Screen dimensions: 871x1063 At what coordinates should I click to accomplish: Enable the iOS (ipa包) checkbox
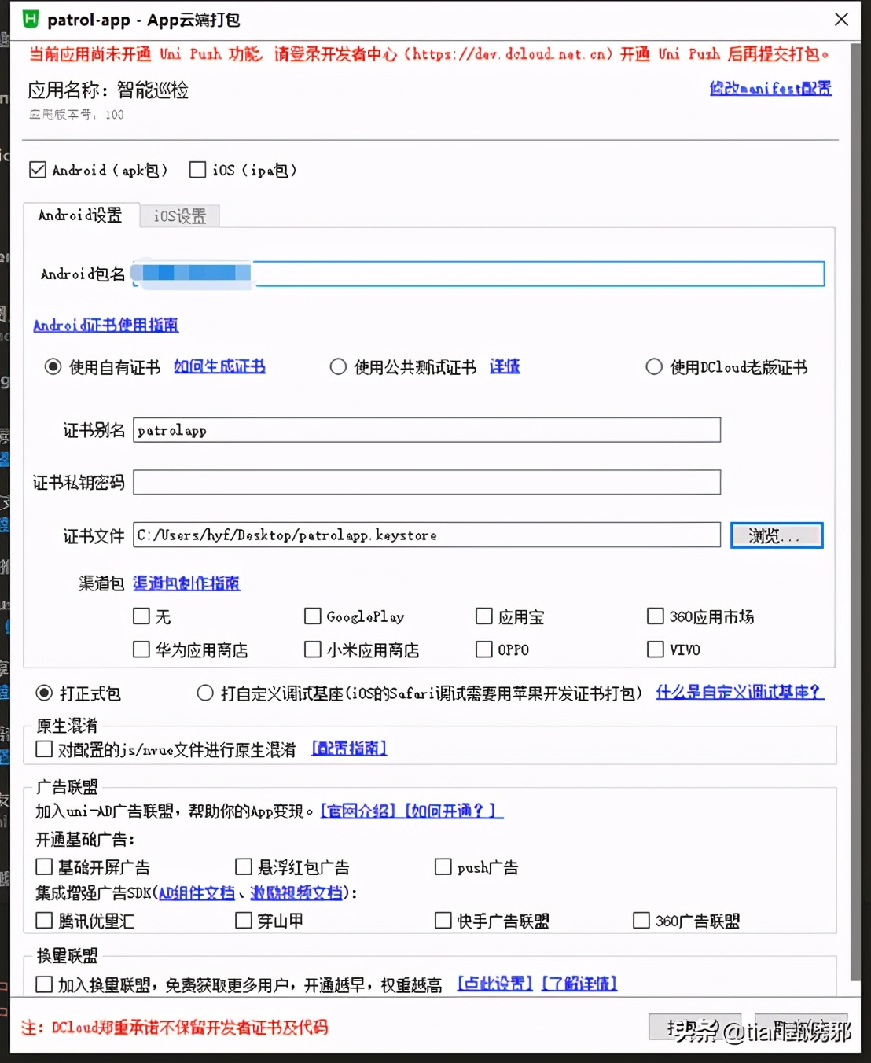pyautogui.click(x=198, y=170)
